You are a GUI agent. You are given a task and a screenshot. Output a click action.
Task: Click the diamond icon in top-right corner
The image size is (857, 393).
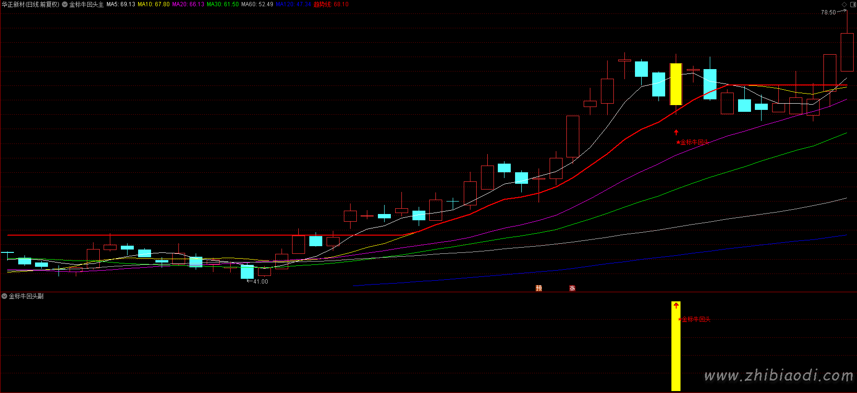pyautogui.click(x=844, y=4)
